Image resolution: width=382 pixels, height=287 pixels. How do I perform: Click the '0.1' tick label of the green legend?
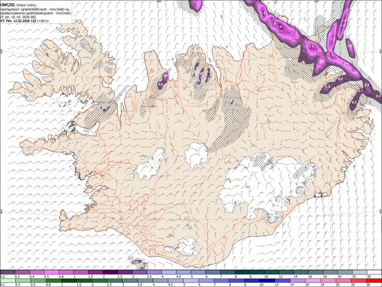coord(2,285)
